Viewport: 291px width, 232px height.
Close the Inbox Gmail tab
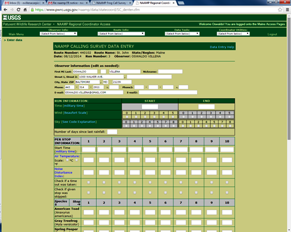[43, 3]
